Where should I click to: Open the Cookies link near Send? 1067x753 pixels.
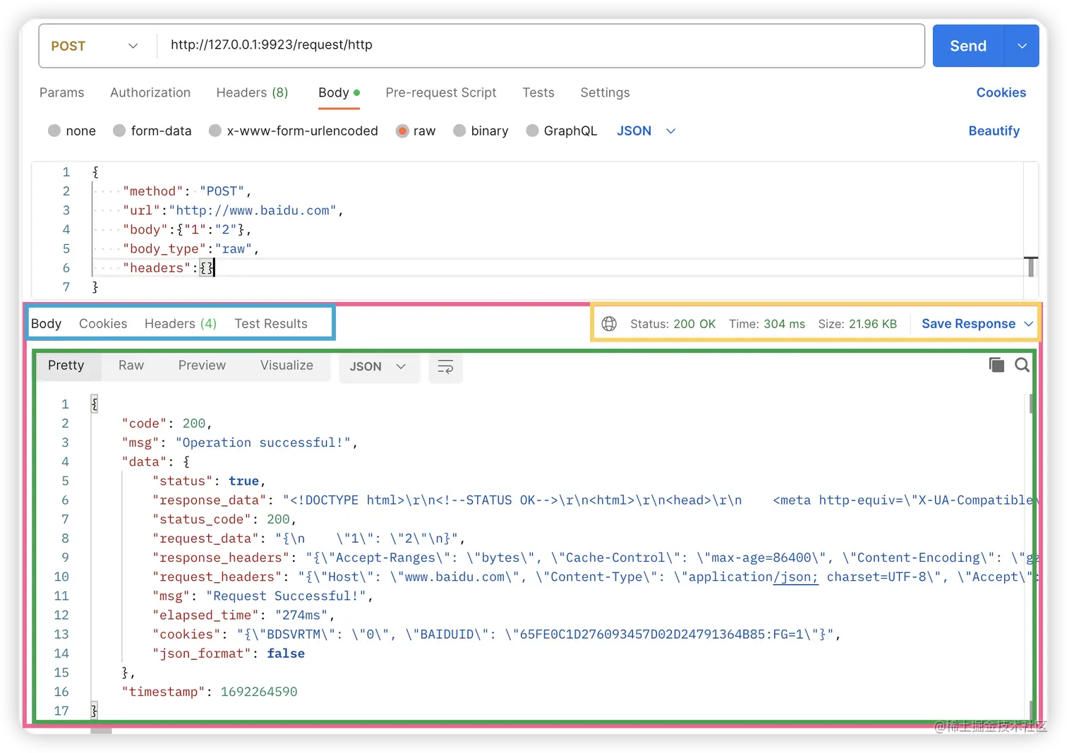click(1001, 92)
